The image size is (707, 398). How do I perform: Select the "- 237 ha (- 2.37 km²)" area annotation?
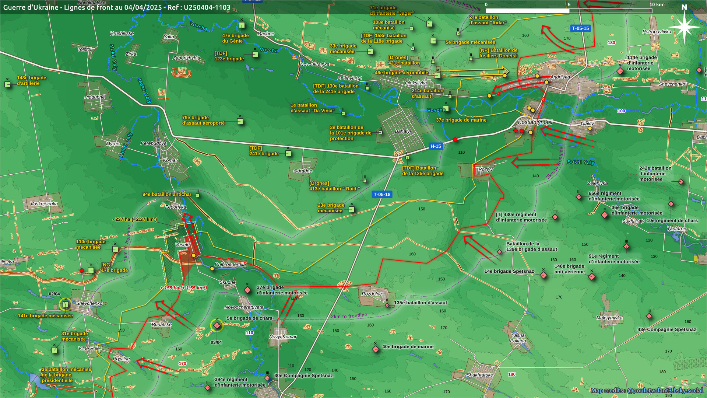(x=135, y=219)
